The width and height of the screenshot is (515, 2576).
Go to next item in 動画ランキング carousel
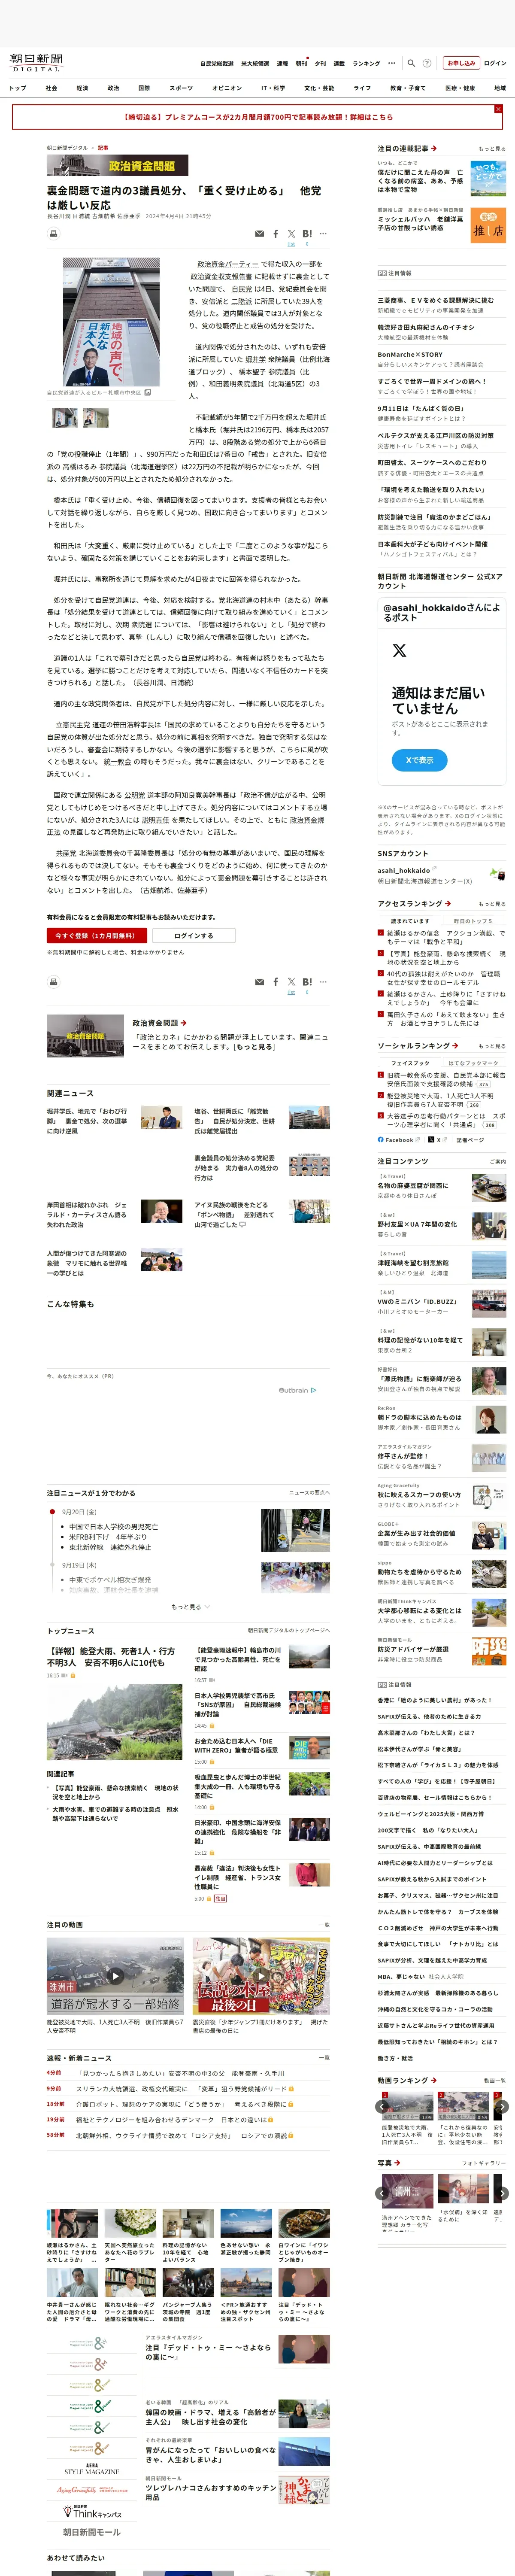coord(503,2107)
